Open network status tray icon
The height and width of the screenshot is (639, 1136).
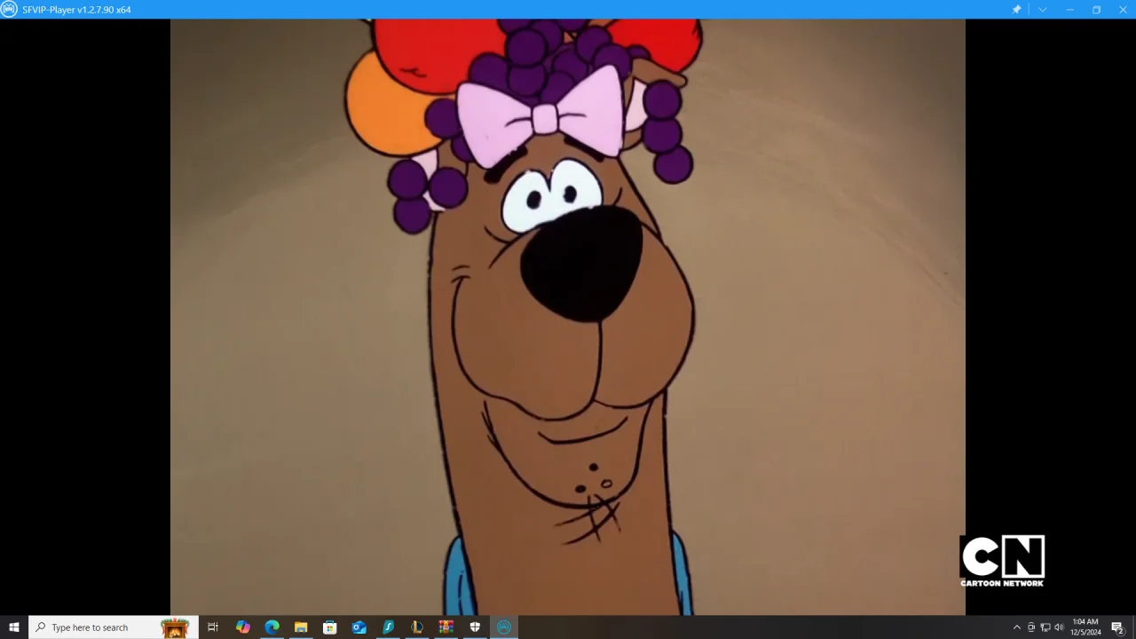point(1045,627)
